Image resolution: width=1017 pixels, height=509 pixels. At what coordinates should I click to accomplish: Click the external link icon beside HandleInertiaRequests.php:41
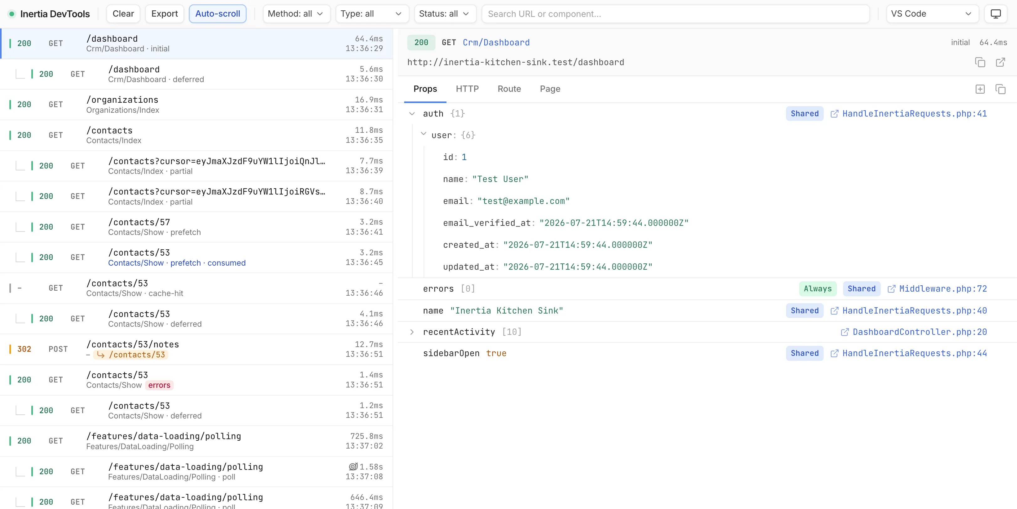pos(835,114)
